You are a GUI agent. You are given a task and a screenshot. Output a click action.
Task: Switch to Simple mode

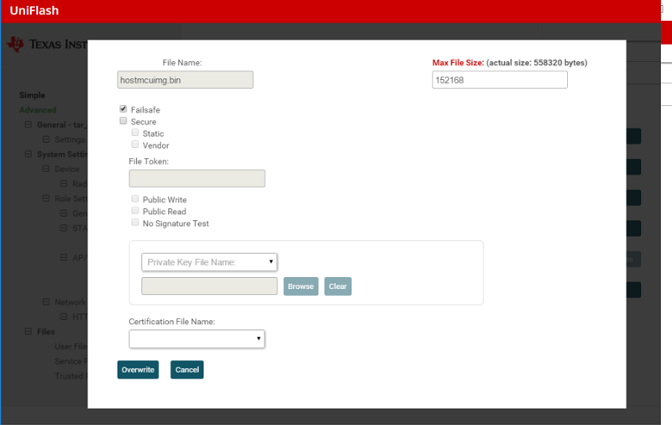pos(33,96)
